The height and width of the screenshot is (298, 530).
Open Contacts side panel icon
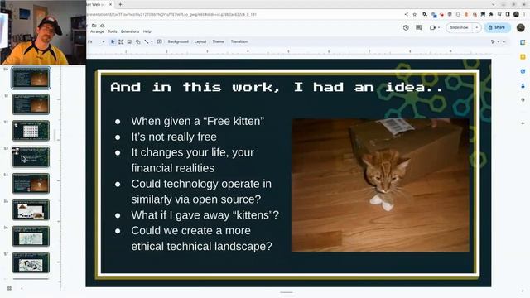tap(523, 86)
